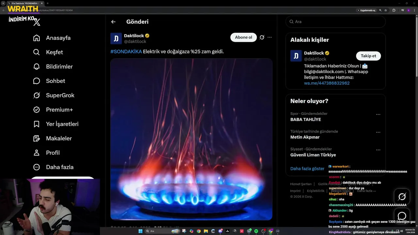Click Uygulamada aç button in address bar

[366, 10]
